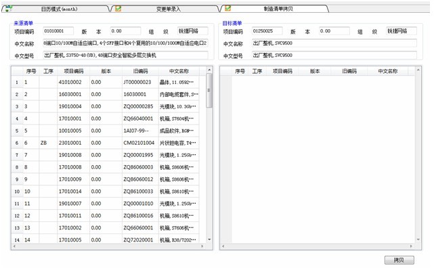Select cell 17010001 in row 4
The height and width of the screenshot is (270, 434).
[73, 118]
